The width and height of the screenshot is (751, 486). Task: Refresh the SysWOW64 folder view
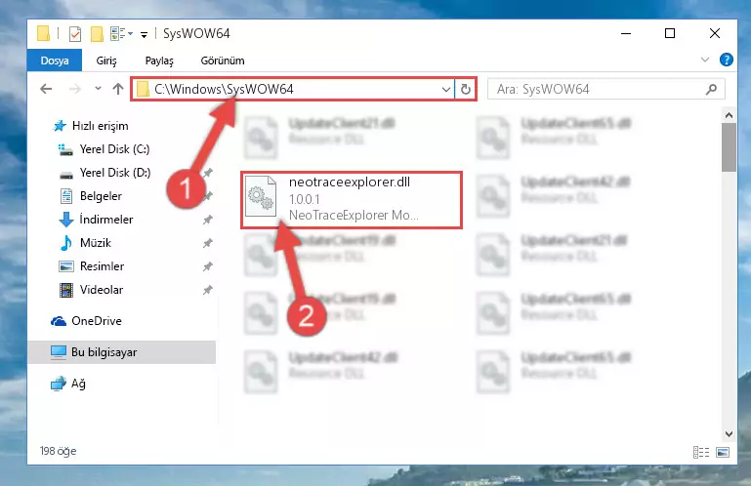pyautogui.click(x=466, y=90)
